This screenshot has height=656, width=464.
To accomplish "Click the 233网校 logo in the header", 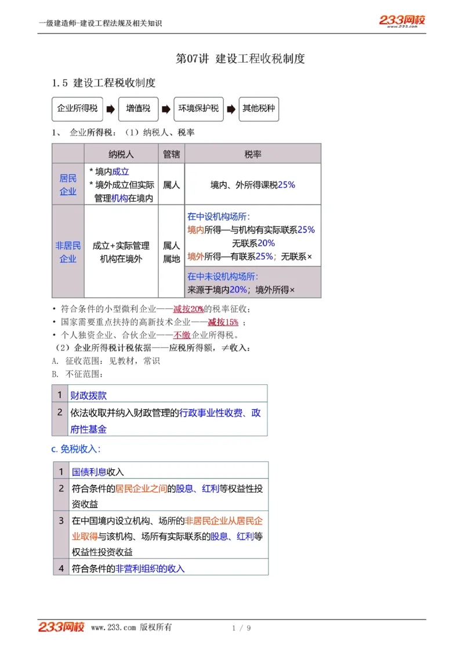I will click(x=403, y=20).
